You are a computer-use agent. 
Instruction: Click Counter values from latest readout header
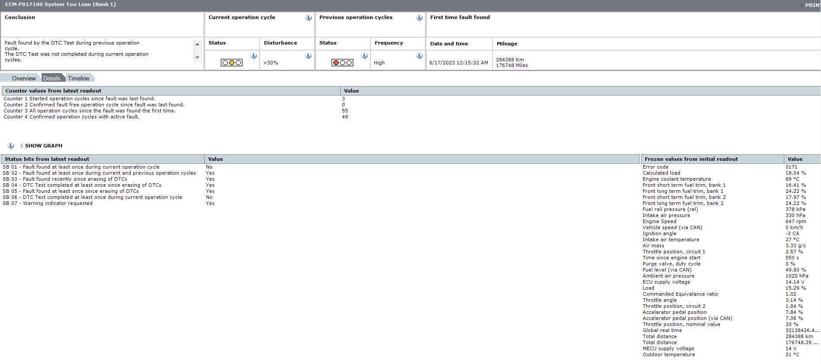53,91
